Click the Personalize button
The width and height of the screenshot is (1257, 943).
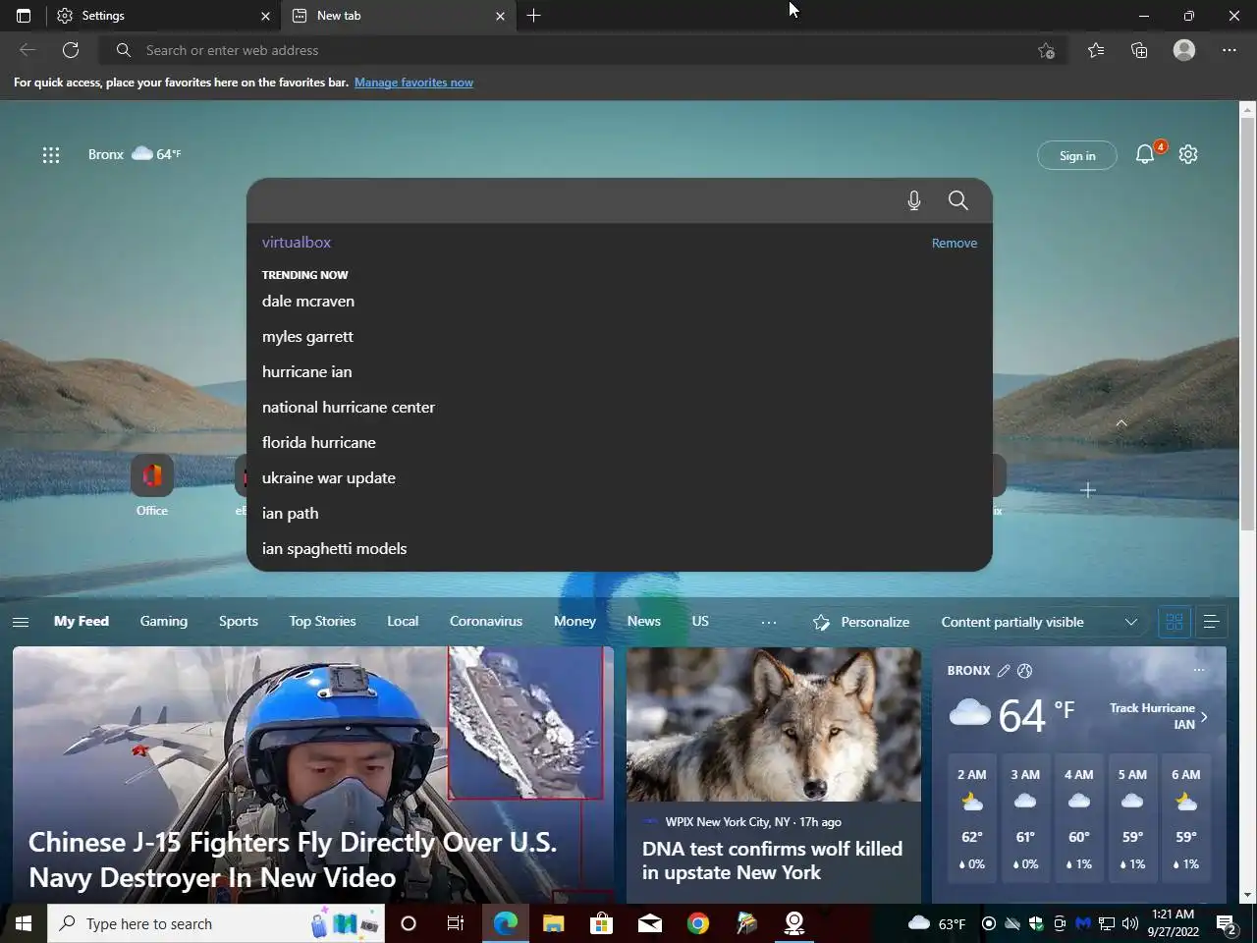coord(862,622)
